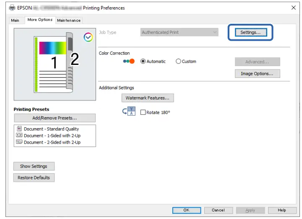Image resolution: width=302 pixels, height=219 pixels.
Task: Click the 1-Sided 2-Up preset icon
Action: [x=19, y=135]
